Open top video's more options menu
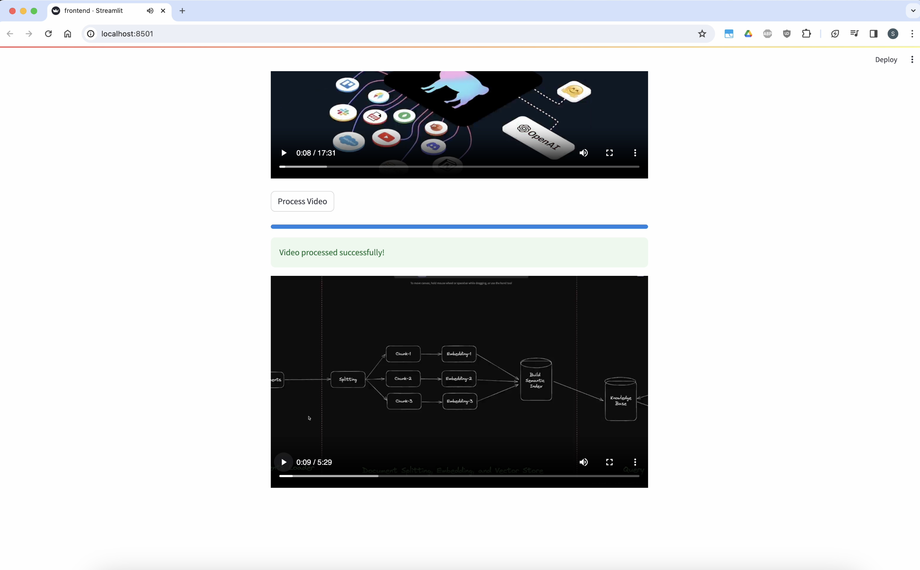The height and width of the screenshot is (570, 920). [635, 153]
